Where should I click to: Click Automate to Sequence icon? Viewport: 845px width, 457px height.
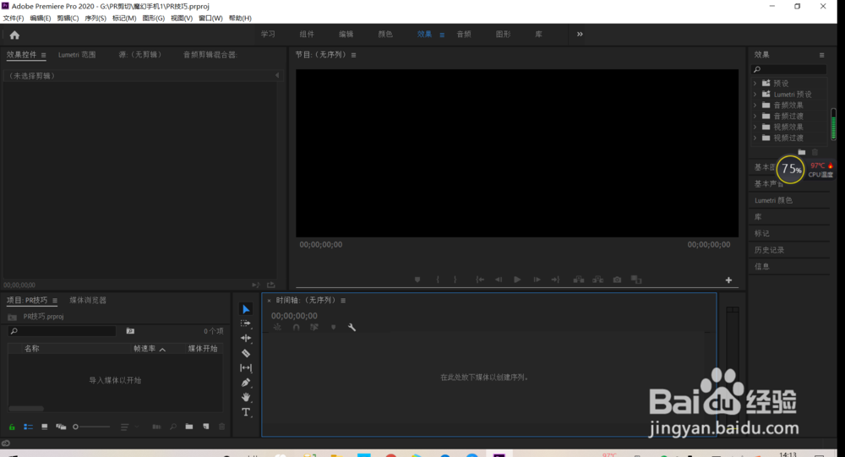(156, 427)
